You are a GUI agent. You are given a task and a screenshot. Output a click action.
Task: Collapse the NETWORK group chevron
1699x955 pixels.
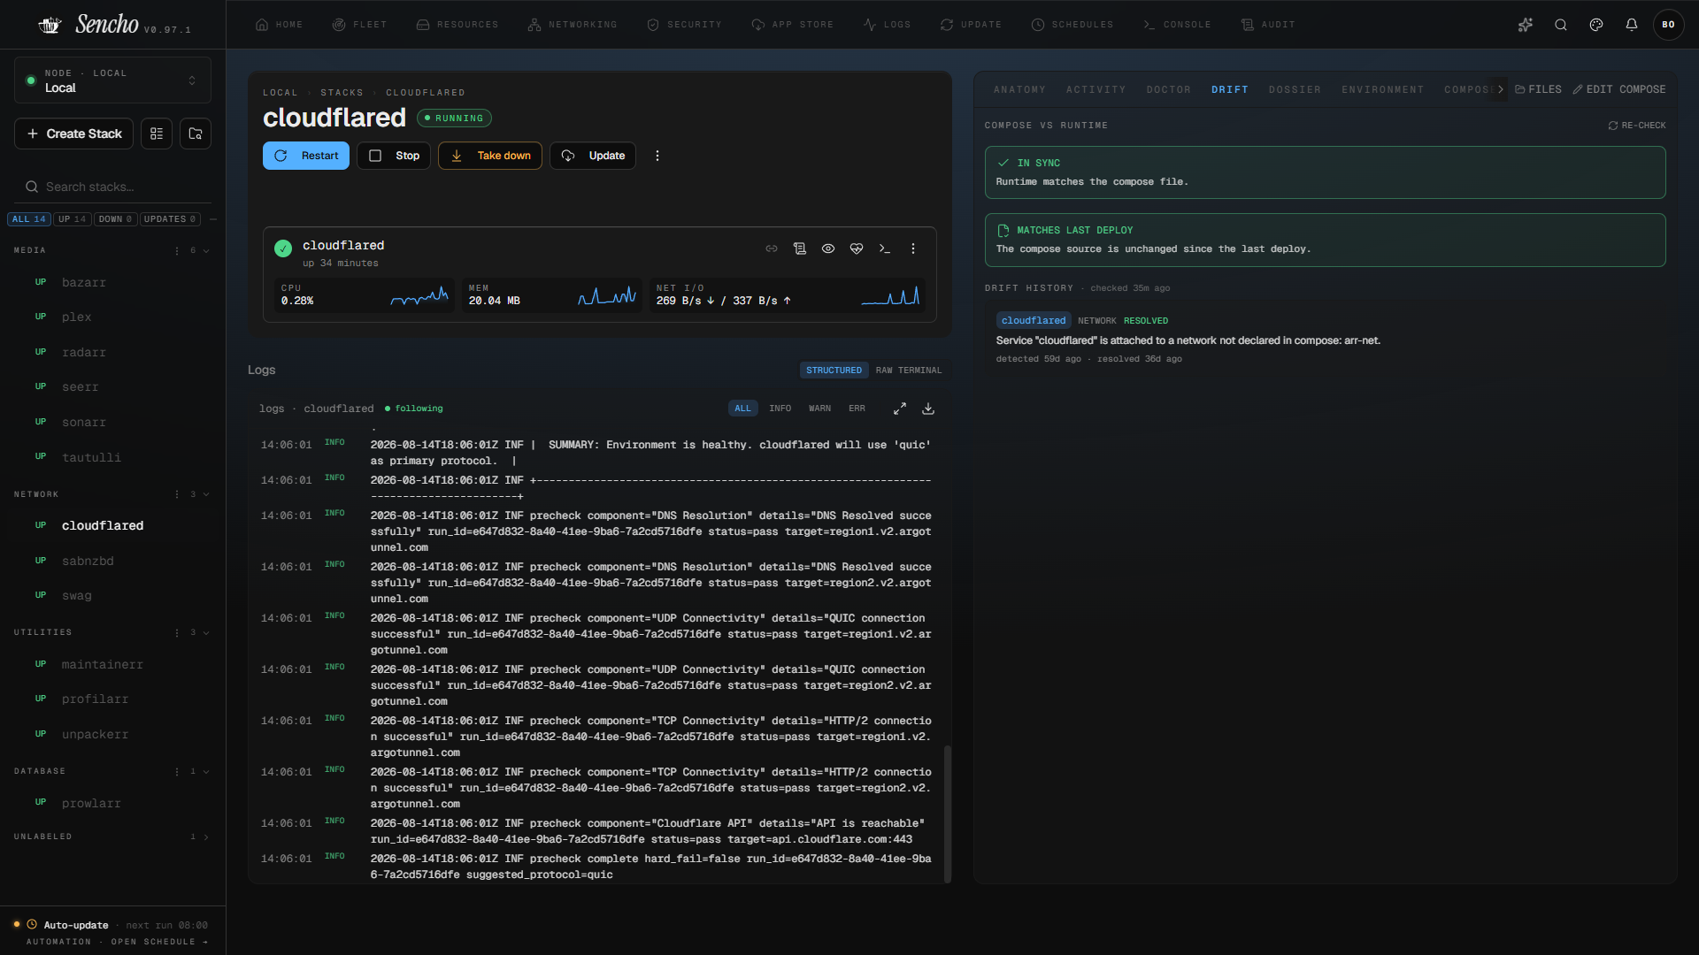(206, 494)
